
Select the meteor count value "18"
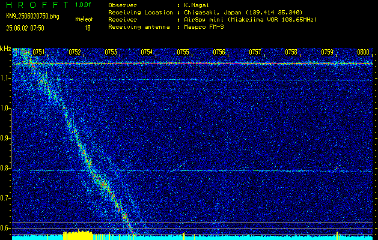point(88,28)
